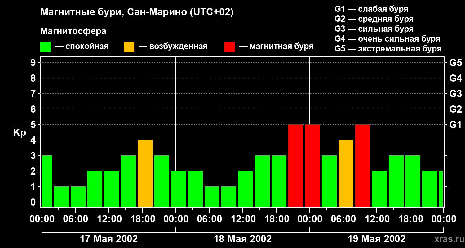Select the title 'Магнитные бури, Сан-Марино (UTC+02)'
Screen dimensions: 465x248
point(137,12)
